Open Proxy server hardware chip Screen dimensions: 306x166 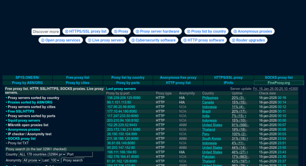click(158, 31)
